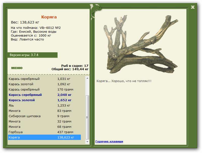Select highlighted Коряга 138,623 кг row
Image resolution: width=202 pixels, height=153 pixels.
(x=44, y=137)
